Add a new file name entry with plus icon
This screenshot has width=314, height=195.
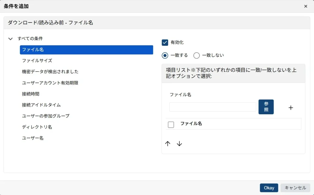(x=291, y=107)
